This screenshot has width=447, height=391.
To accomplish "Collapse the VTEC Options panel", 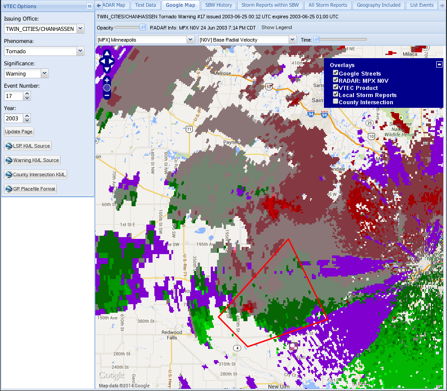I will coord(89,6).
